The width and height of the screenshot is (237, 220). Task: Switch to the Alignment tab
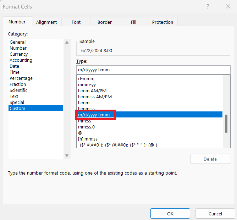[46, 22]
